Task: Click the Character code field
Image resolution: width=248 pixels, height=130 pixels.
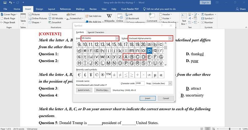Action: click(x=140, y=83)
